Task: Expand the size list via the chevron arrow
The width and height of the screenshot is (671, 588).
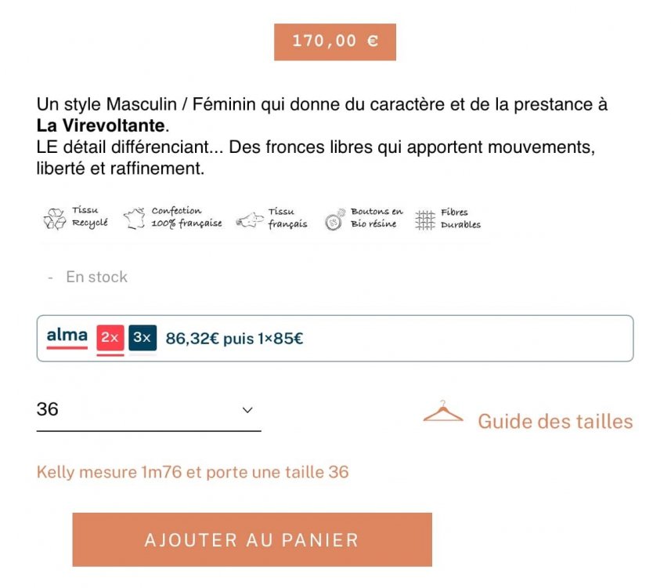Action: click(x=247, y=409)
